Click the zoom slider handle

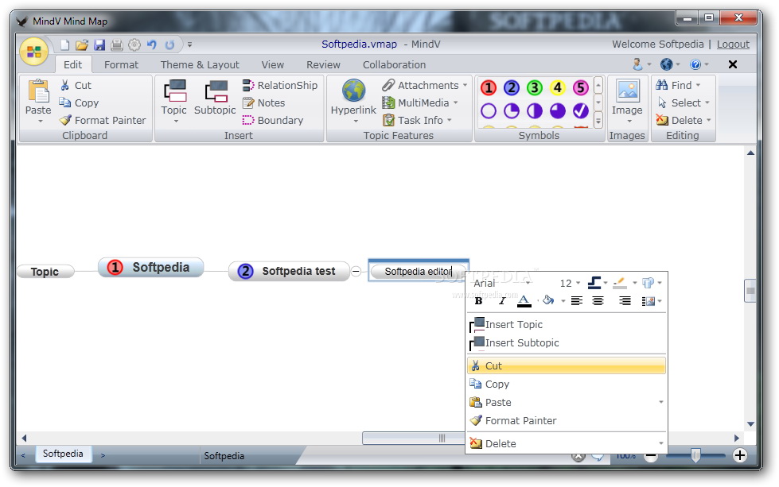(x=695, y=455)
